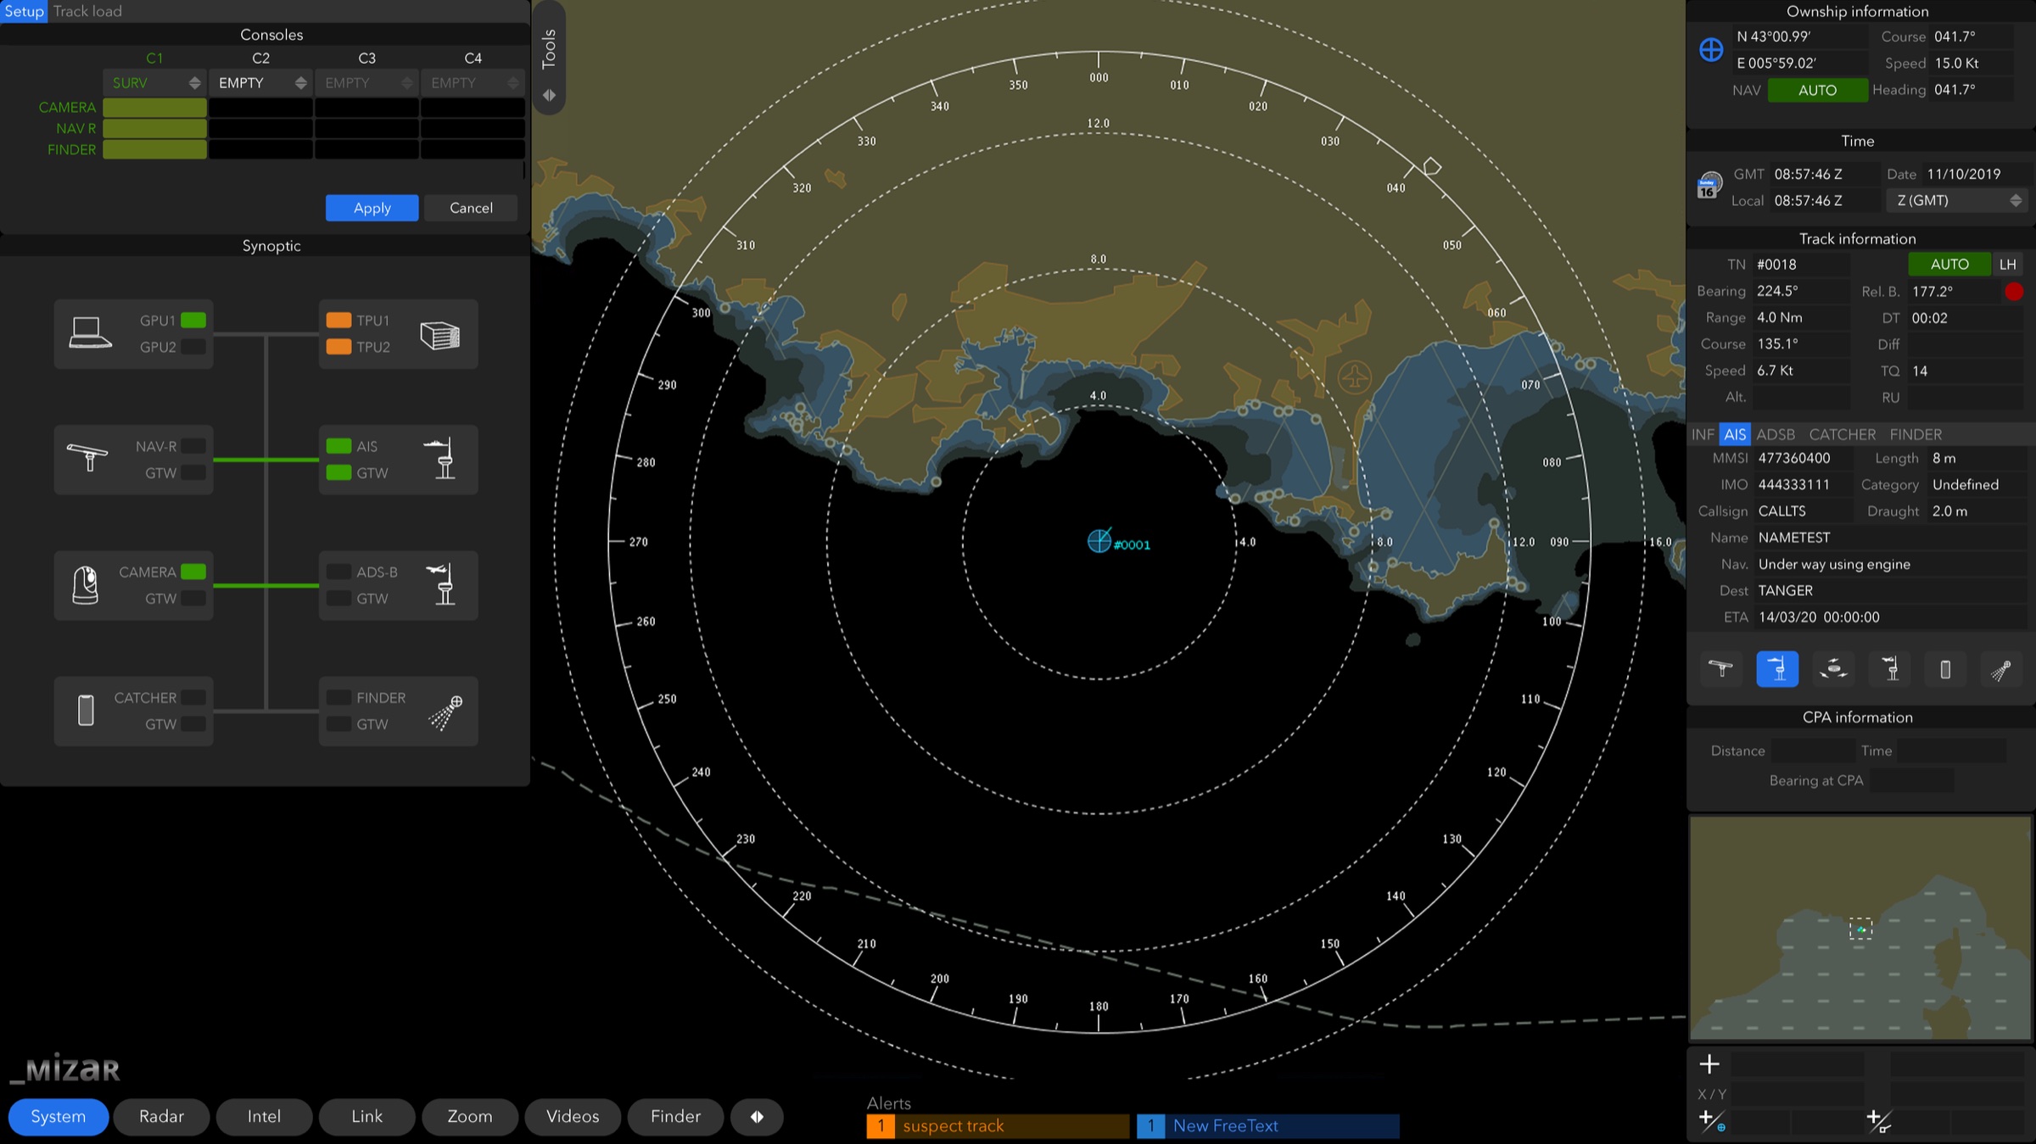Image resolution: width=2036 pixels, height=1144 pixels.
Task: Click the camera dome icon in Synoptic
Action: point(85,585)
